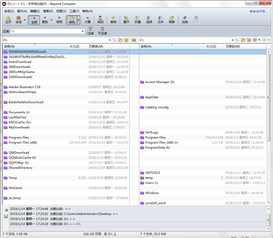Collapse all folders with the 折叠 icon

(x=137, y=19)
